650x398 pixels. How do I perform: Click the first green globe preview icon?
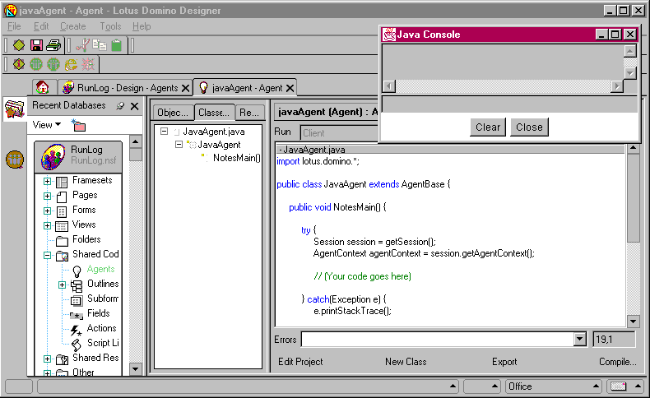click(x=36, y=64)
